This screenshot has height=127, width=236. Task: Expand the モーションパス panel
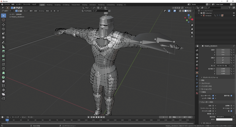click(x=206, y=89)
